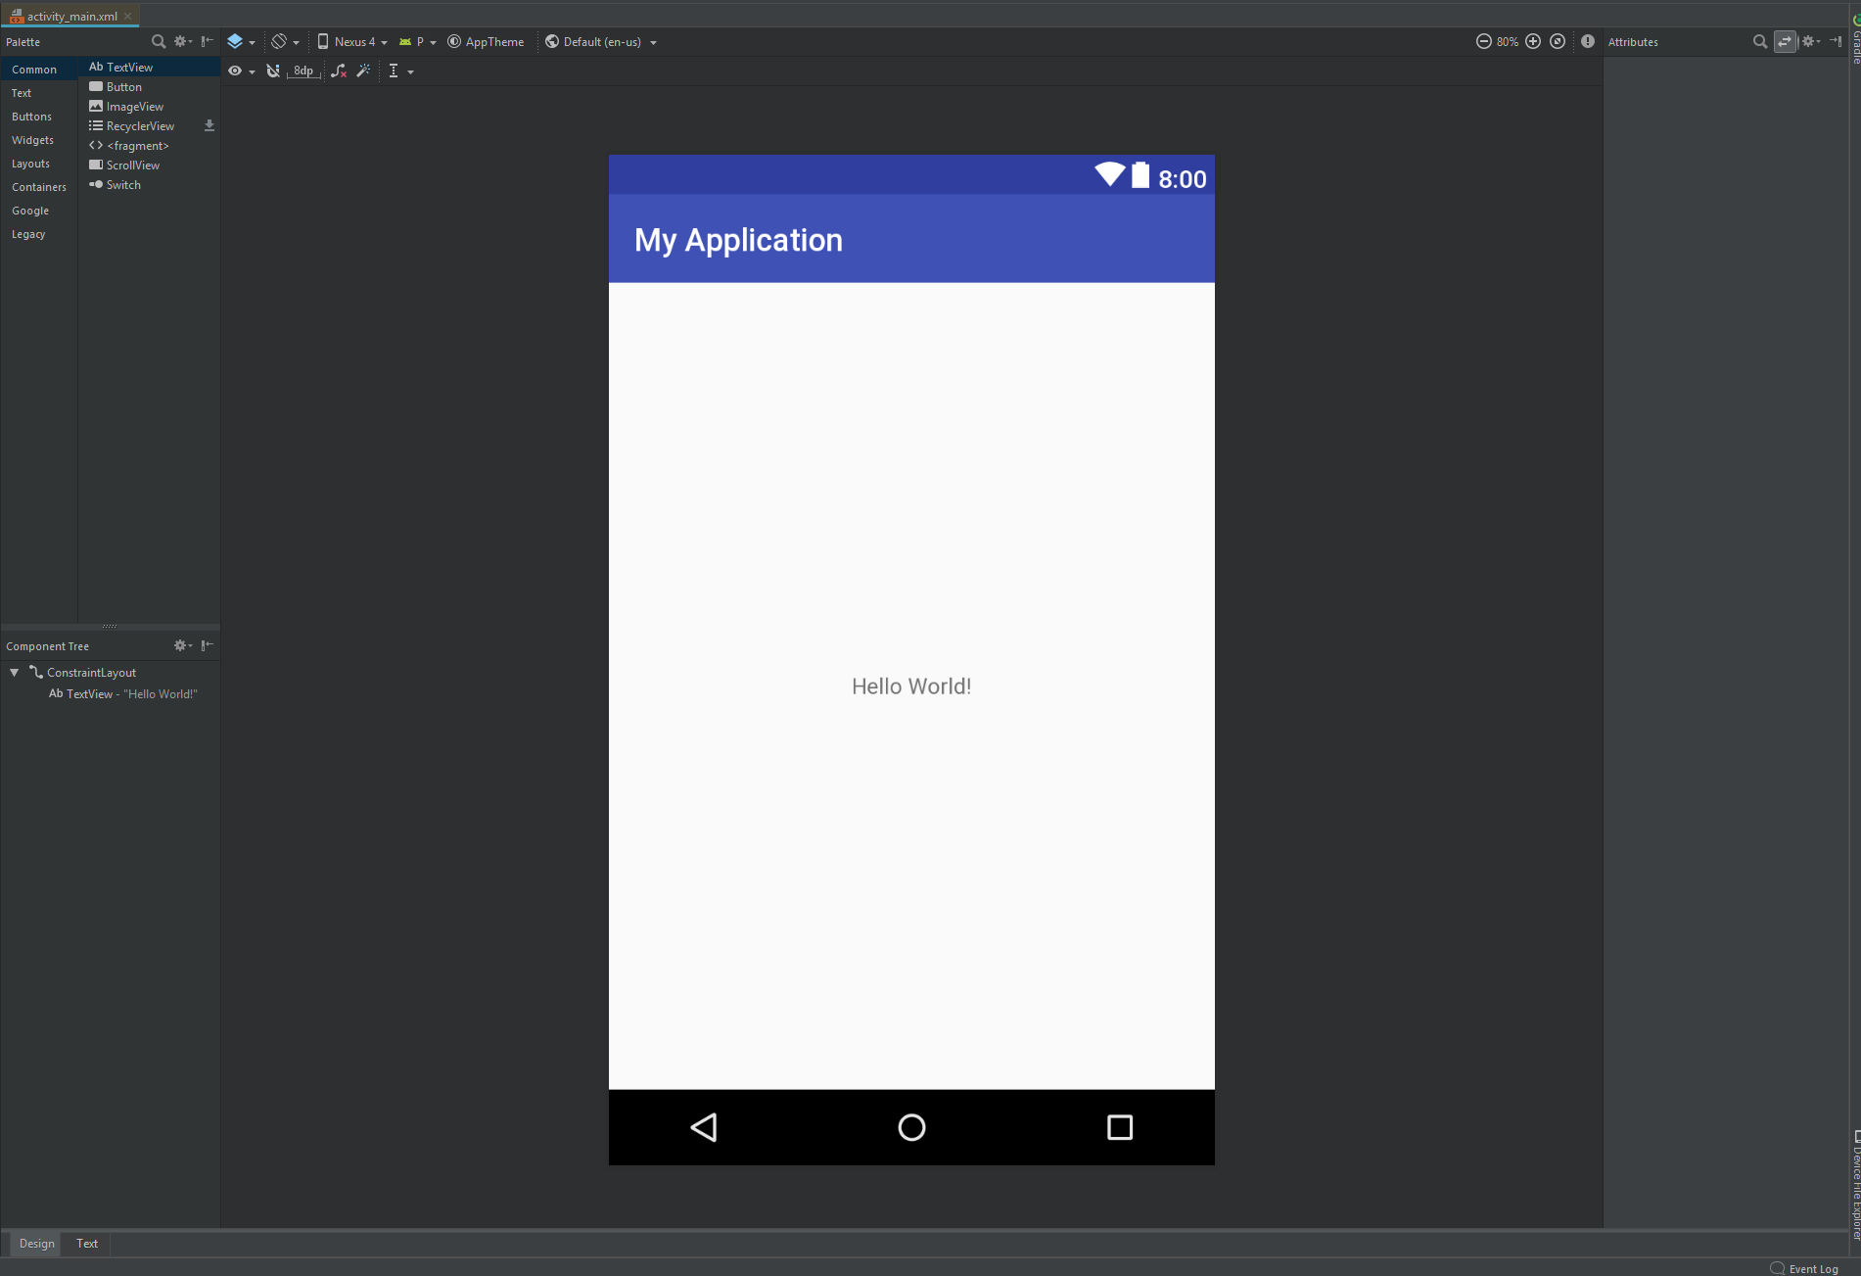Switch to the Text editor tab
Image resolution: width=1861 pixels, height=1276 pixels.
click(x=87, y=1244)
